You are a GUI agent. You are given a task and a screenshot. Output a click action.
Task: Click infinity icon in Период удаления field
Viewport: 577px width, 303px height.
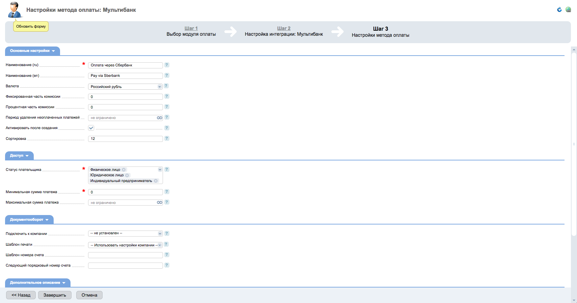click(160, 118)
